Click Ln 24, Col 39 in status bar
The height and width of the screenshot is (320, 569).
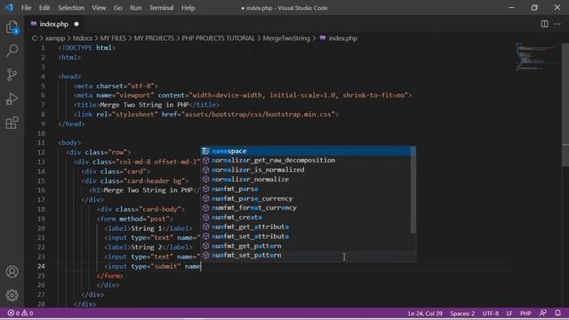[x=425, y=314]
